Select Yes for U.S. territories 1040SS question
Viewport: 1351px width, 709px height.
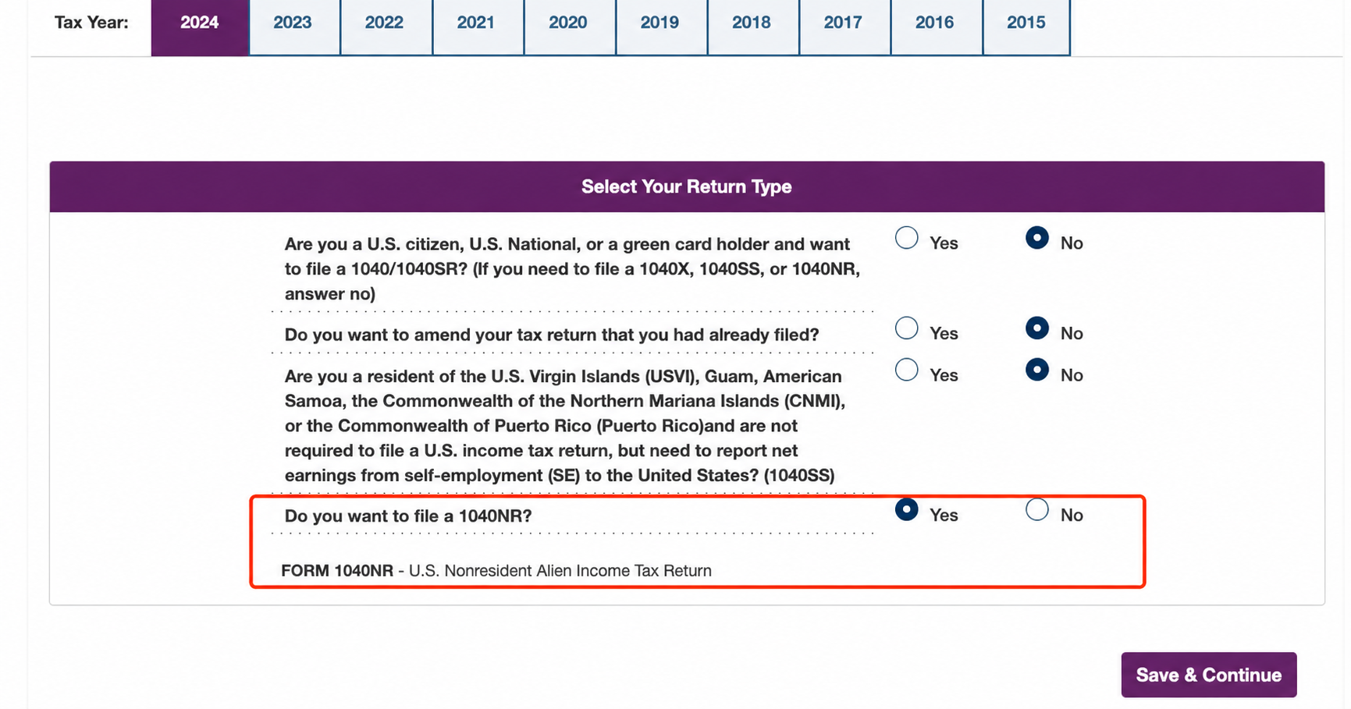coord(906,370)
